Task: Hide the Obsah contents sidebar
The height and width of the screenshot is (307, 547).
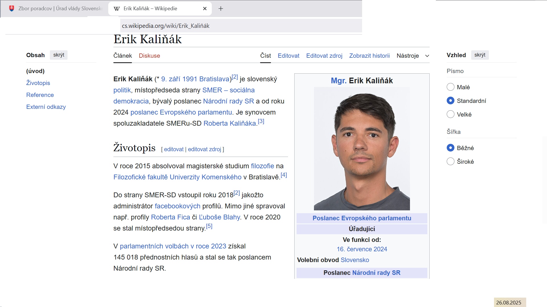Action: [59, 55]
